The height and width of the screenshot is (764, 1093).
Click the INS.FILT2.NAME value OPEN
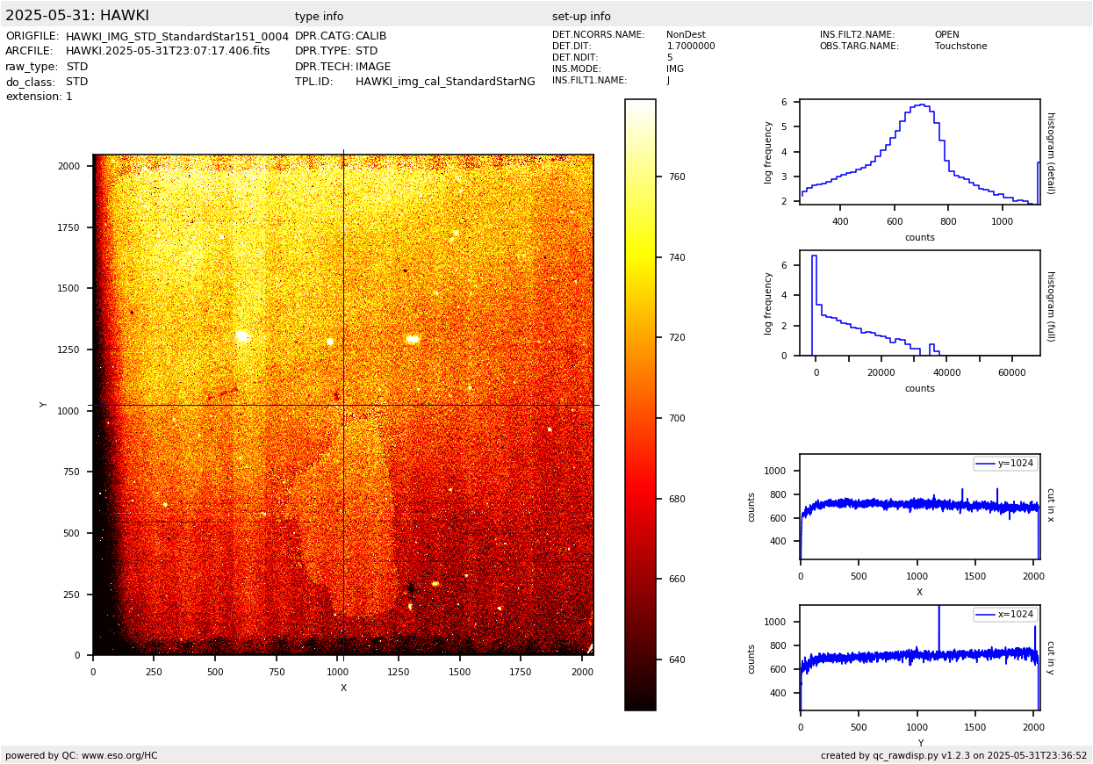[946, 35]
